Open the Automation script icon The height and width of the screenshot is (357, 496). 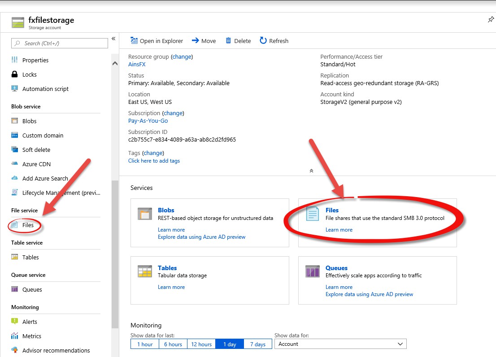(14, 88)
